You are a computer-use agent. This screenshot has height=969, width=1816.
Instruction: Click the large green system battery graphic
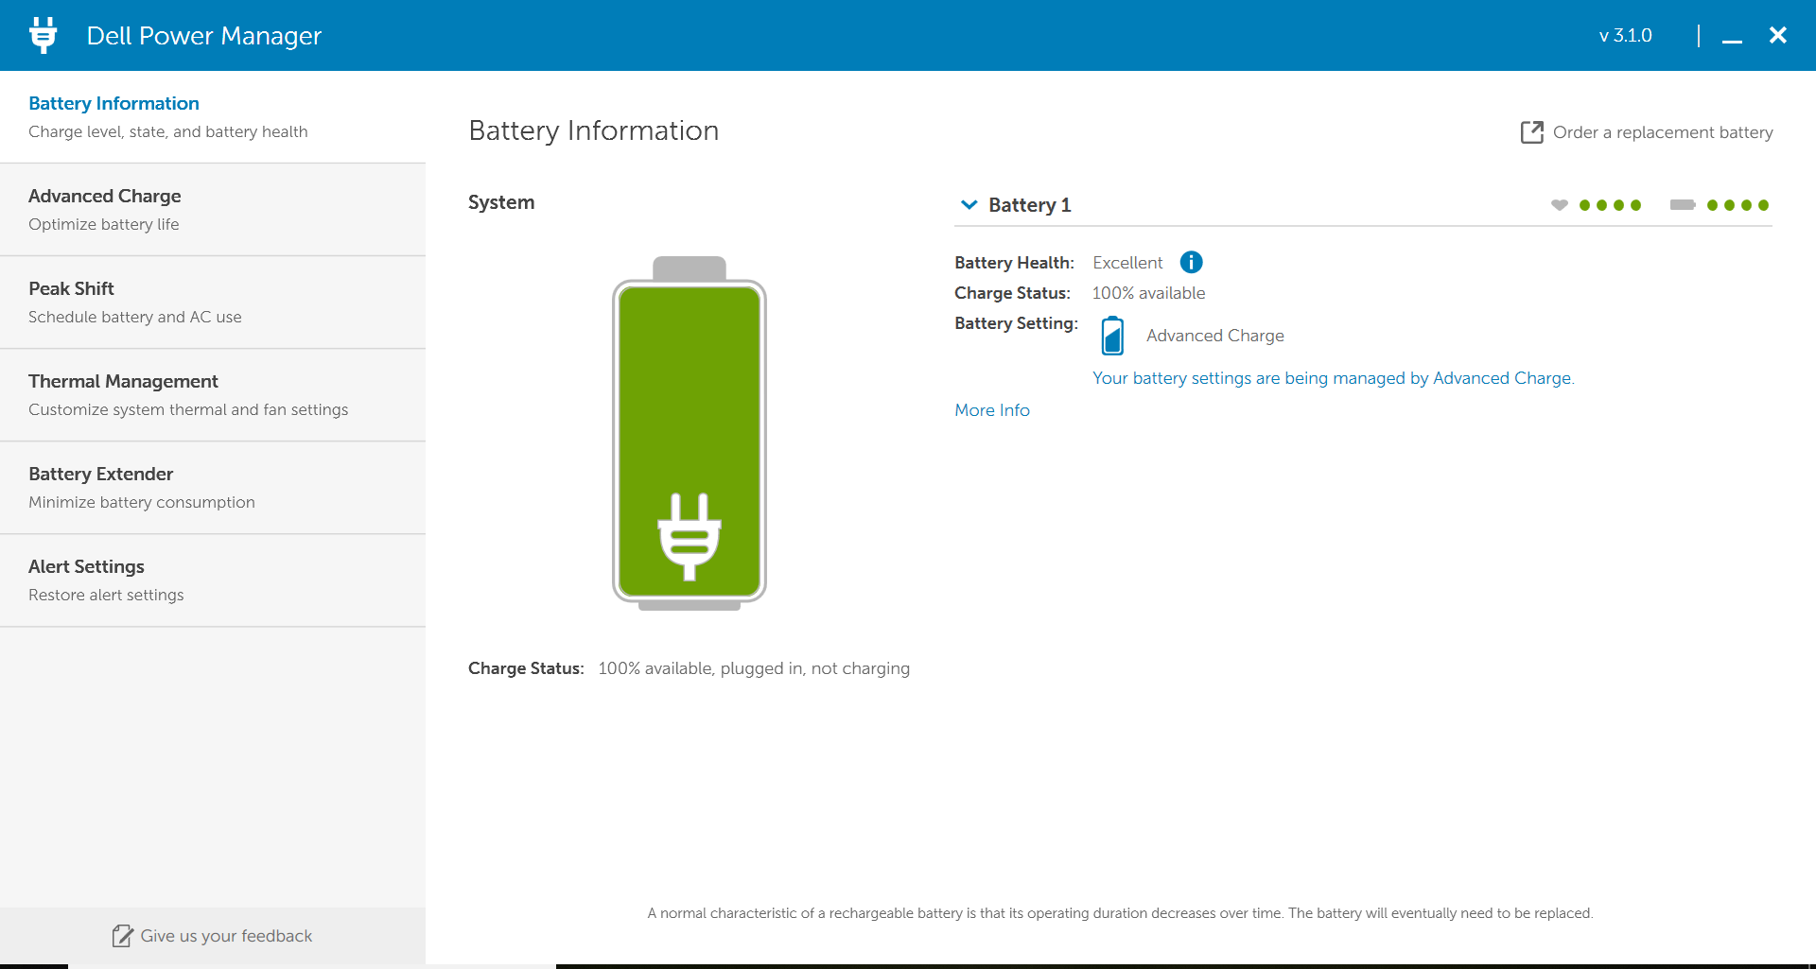(x=690, y=433)
